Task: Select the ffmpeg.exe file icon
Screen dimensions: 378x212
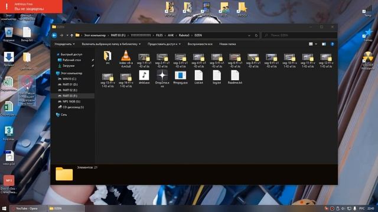Action: (180, 75)
